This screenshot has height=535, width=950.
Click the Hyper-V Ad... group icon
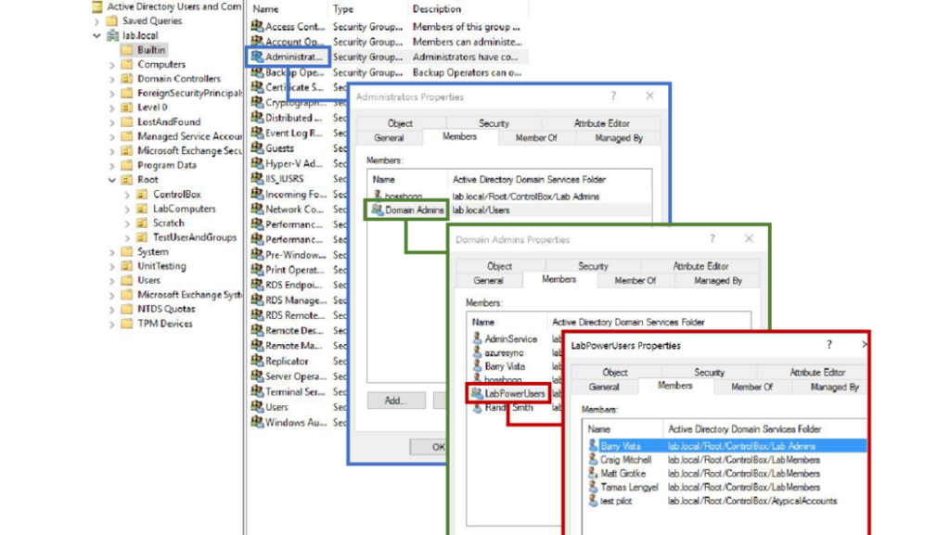point(257,163)
